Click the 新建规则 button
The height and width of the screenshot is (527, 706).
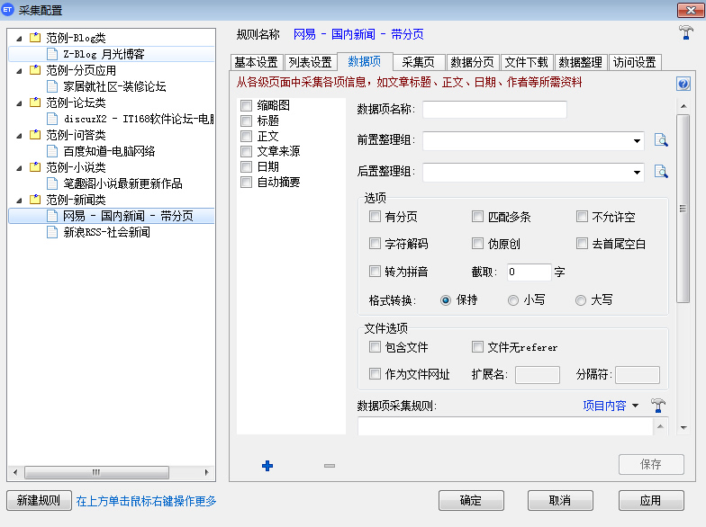(x=39, y=500)
